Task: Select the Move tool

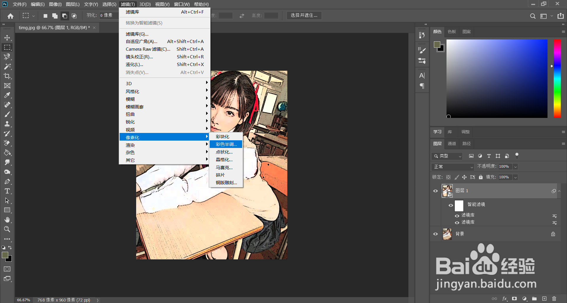Action: [x=7, y=38]
